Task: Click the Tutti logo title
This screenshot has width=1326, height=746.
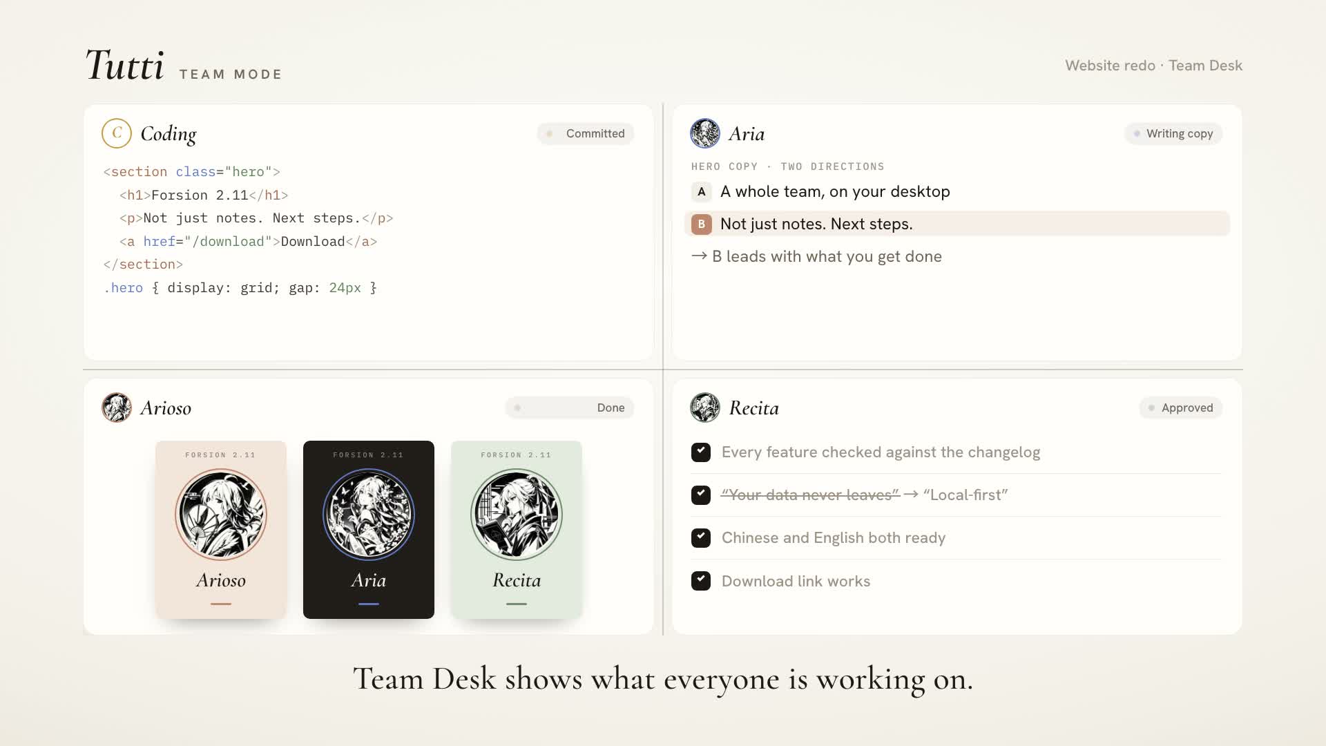Action: pos(125,66)
